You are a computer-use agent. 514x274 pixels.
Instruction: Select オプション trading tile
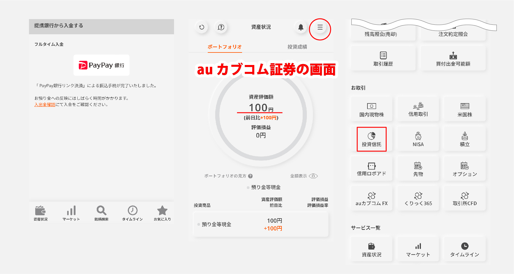point(465,169)
